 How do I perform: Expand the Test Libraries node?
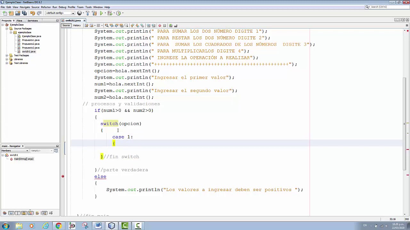(7, 63)
